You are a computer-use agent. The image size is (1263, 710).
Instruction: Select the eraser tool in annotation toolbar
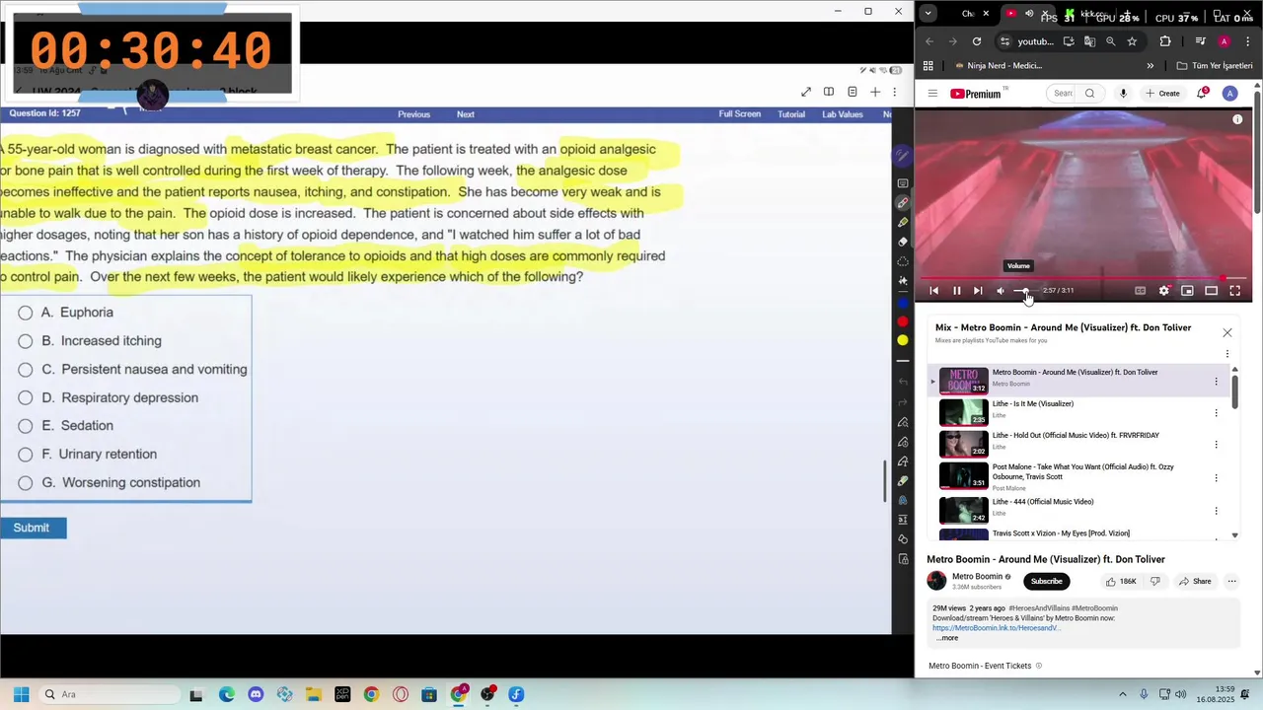click(x=902, y=242)
